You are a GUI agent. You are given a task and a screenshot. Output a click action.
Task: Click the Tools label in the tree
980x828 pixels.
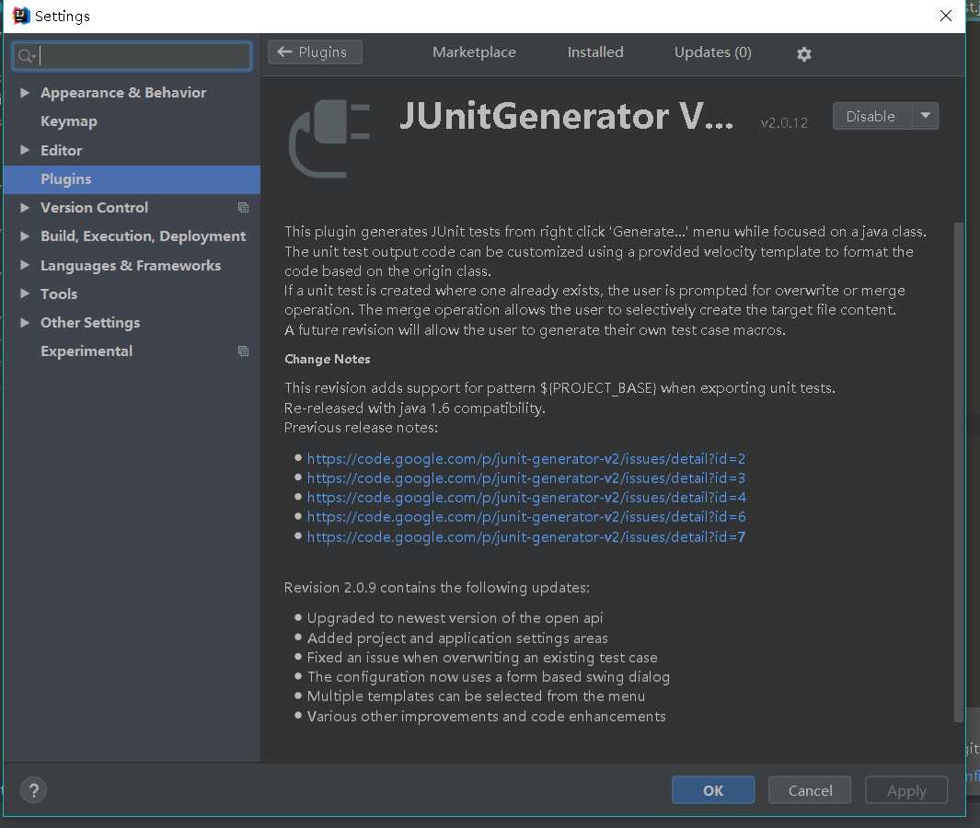(59, 293)
